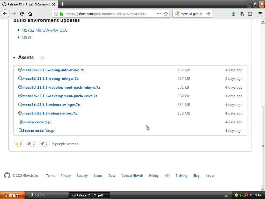
Task: Click the magnifier tray icon
Action: pyautogui.click(x=246, y=195)
